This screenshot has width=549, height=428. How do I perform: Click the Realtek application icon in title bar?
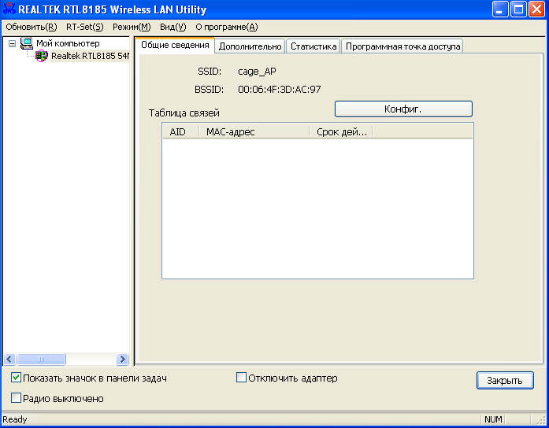[x=9, y=9]
